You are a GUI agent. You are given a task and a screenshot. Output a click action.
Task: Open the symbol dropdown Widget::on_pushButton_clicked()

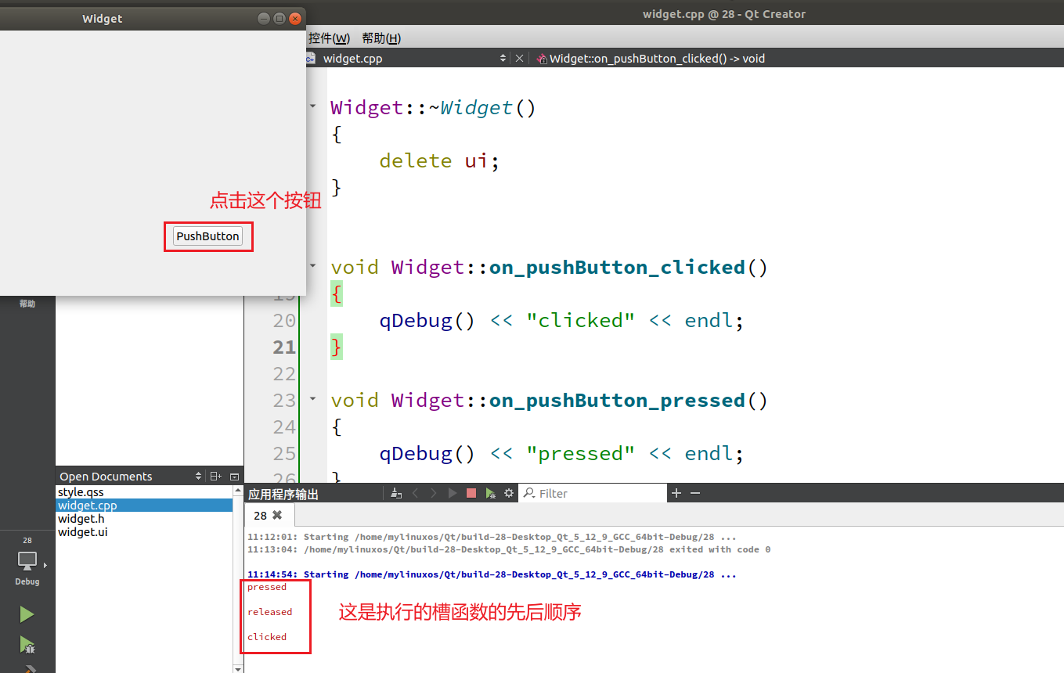pos(658,59)
